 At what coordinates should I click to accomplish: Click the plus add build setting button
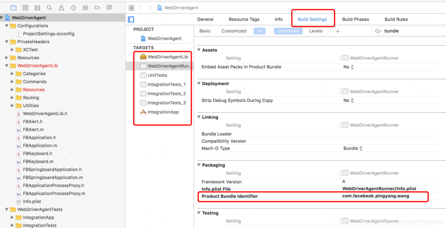coord(338,31)
